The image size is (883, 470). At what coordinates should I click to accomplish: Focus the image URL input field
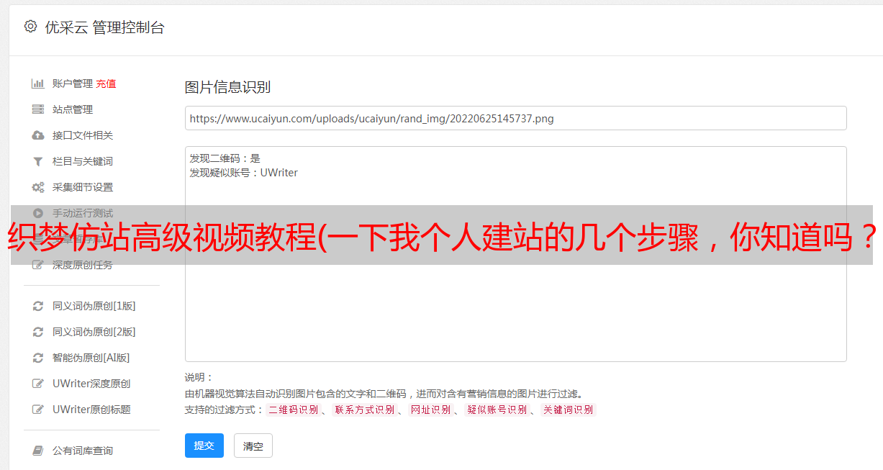point(515,118)
